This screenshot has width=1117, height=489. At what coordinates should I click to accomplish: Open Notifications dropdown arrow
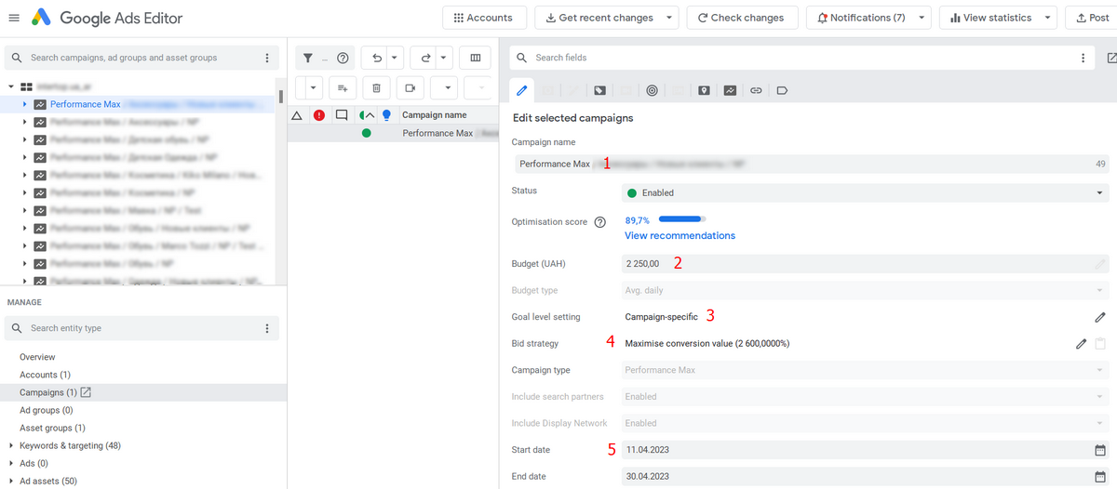[x=921, y=18]
